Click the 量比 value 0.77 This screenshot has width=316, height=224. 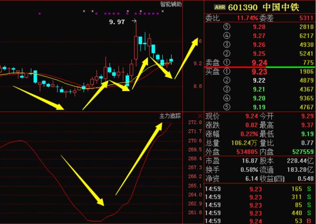(x=308, y=143)
